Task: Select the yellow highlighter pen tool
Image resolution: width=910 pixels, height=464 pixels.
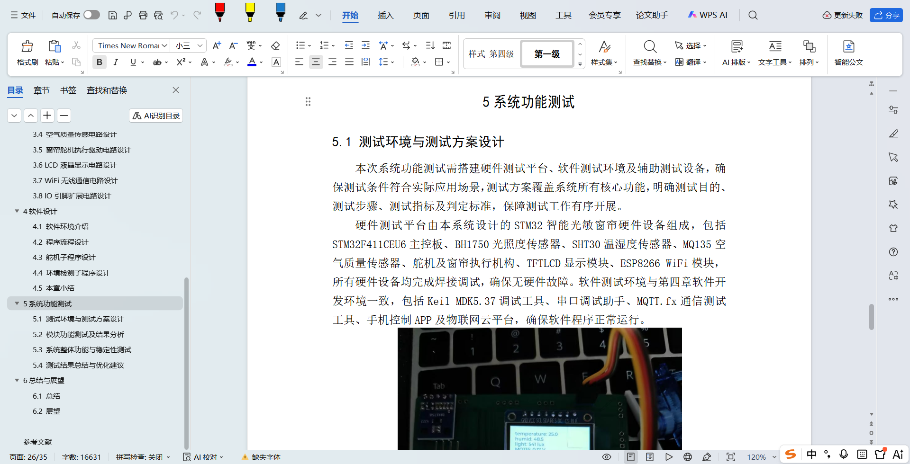Action: coord(250,12)
